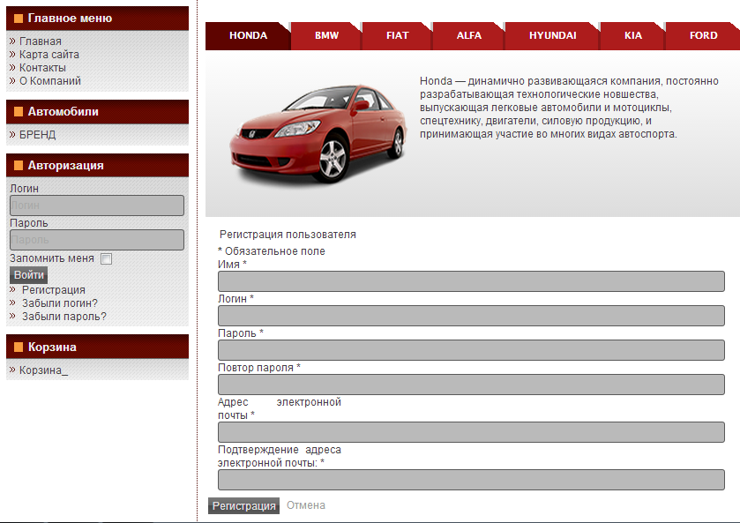
Task: Submit the form with Регистрация button
Action: (244, 505)
